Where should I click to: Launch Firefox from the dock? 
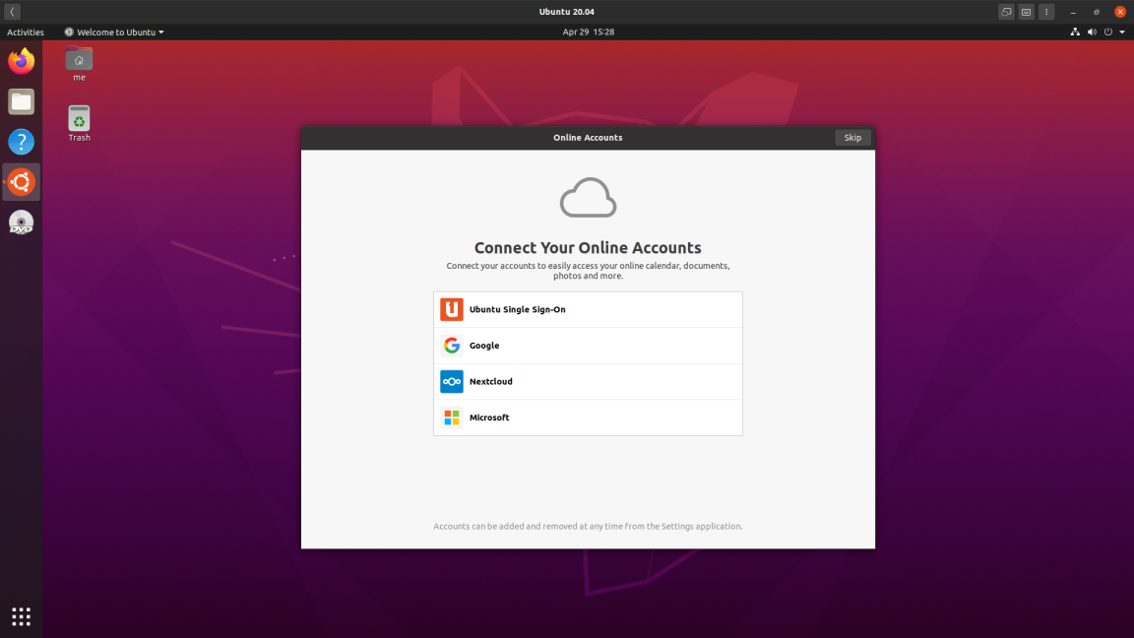pos(21,61)
